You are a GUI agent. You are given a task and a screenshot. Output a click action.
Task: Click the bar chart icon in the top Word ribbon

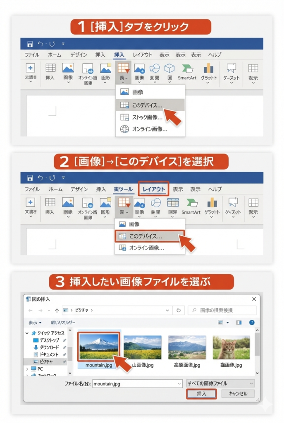[x=208, y=68]
